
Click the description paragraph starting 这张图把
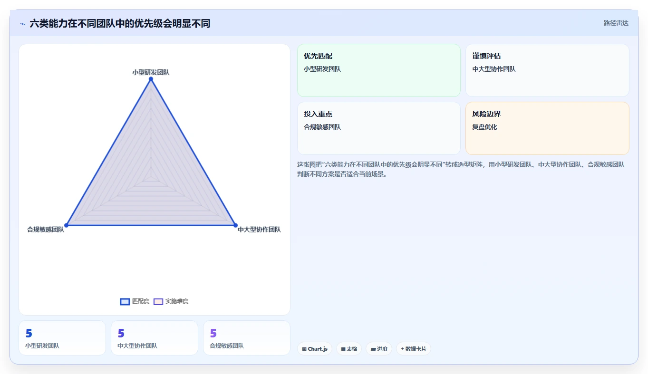click(x=461, y=169)
